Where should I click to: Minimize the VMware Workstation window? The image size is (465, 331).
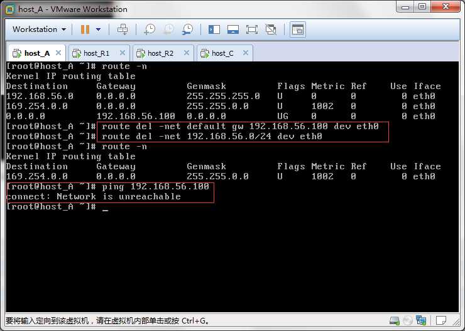pyautogui.click(x=405, y=7)
